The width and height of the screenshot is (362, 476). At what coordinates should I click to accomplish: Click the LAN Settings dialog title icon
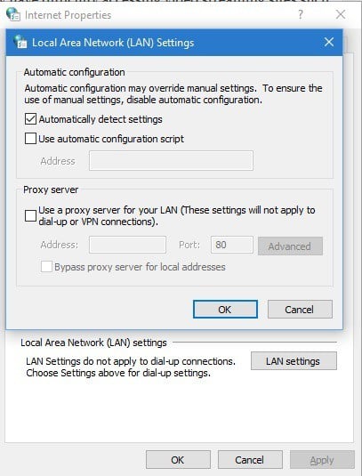coord(20,42)
